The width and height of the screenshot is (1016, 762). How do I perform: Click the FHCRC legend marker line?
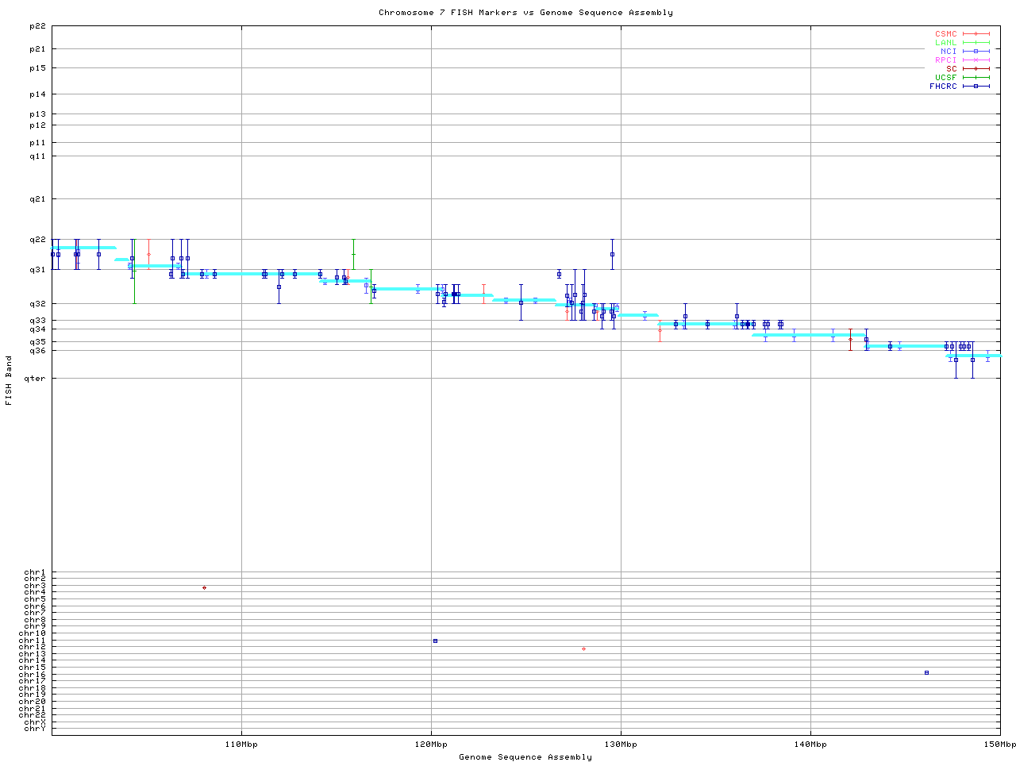point(976,87)
